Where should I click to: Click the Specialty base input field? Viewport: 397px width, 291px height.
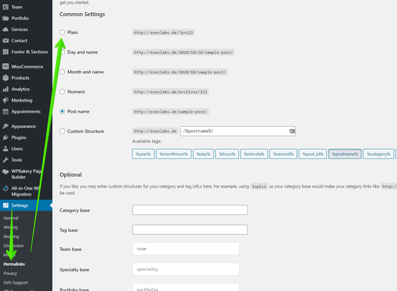pos(186,269)
